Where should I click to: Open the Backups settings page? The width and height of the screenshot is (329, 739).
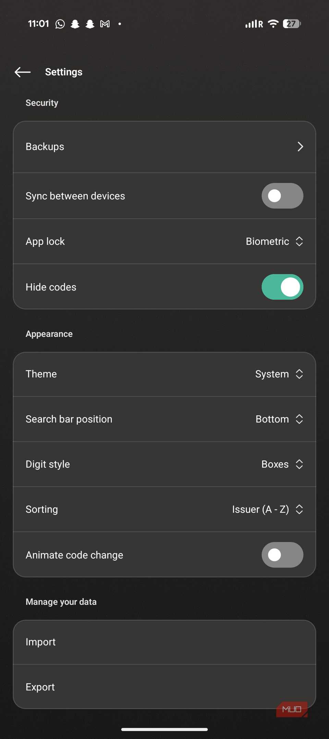164,146
